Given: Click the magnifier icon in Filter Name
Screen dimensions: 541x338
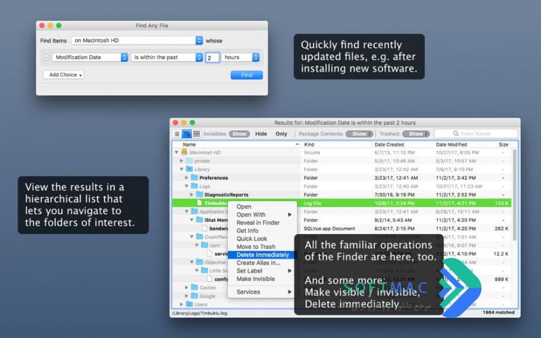Looking at the screenshot, I should (456, 134).
